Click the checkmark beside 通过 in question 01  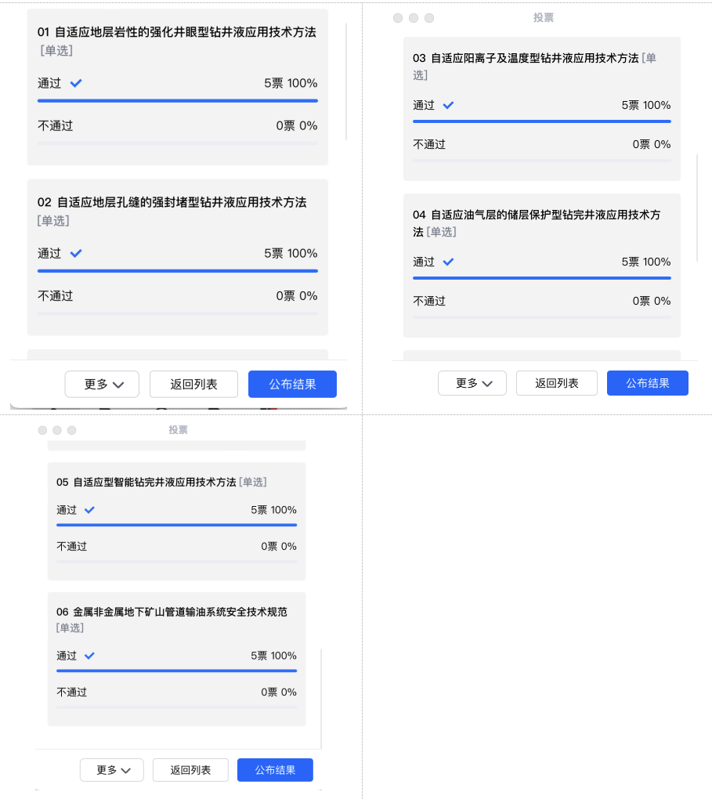click(x=76, y=83)
